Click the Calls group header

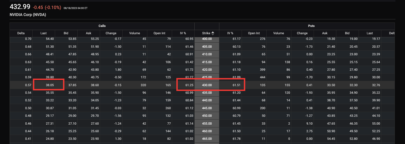coord(102,26)
